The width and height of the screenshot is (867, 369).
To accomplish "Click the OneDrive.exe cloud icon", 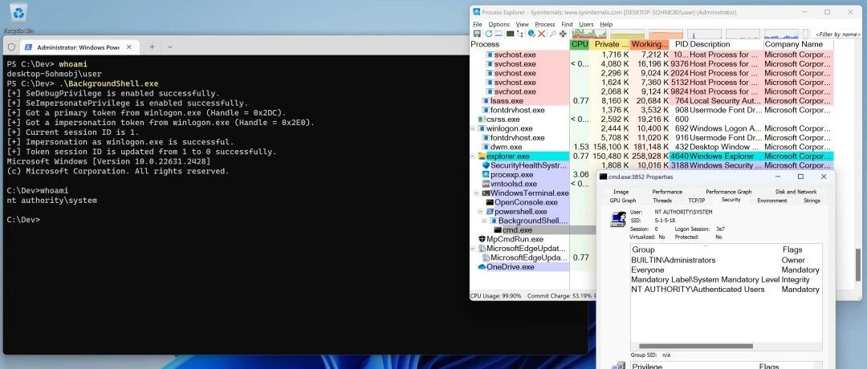I will tap(482, 267).
